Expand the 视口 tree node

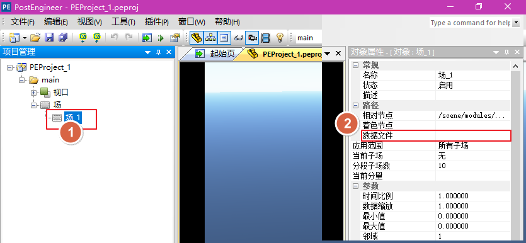coord(34,93)
